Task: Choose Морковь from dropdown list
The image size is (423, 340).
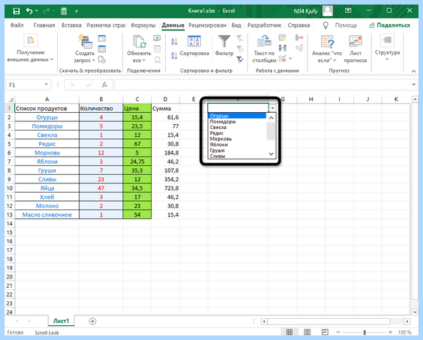Action: pos(237,139)
